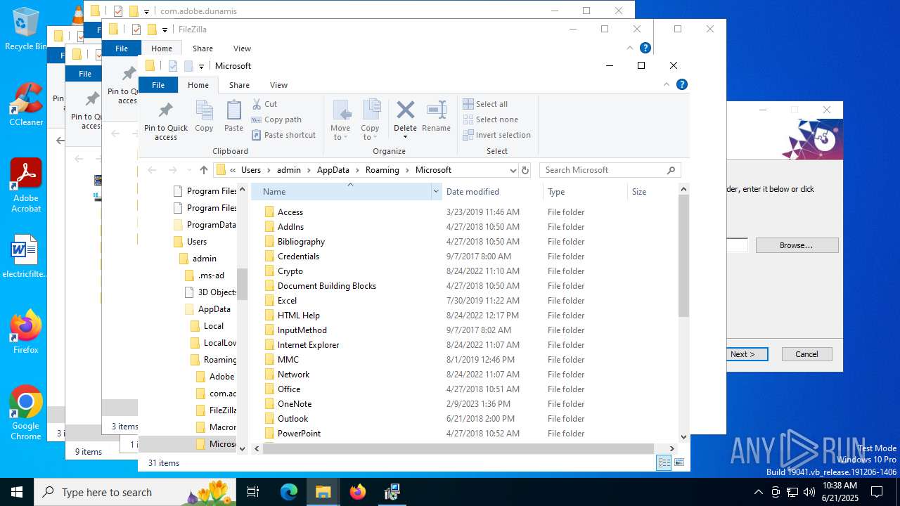Sort by the Name column header
This screenshot has width=900, height=506.
(341, 192)
